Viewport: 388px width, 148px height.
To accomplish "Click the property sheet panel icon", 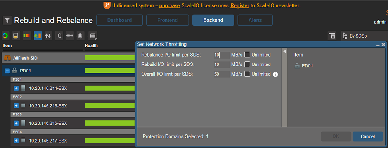I will [x=332, y=36].
